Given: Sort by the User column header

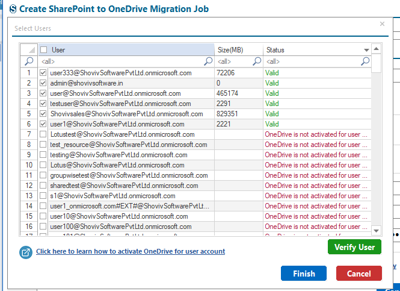Looking at the screenshot, I should (x=126, y=49).
